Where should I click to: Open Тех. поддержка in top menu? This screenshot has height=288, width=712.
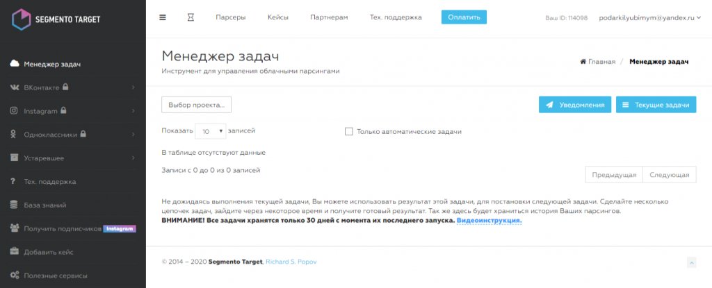click(396, 17)
